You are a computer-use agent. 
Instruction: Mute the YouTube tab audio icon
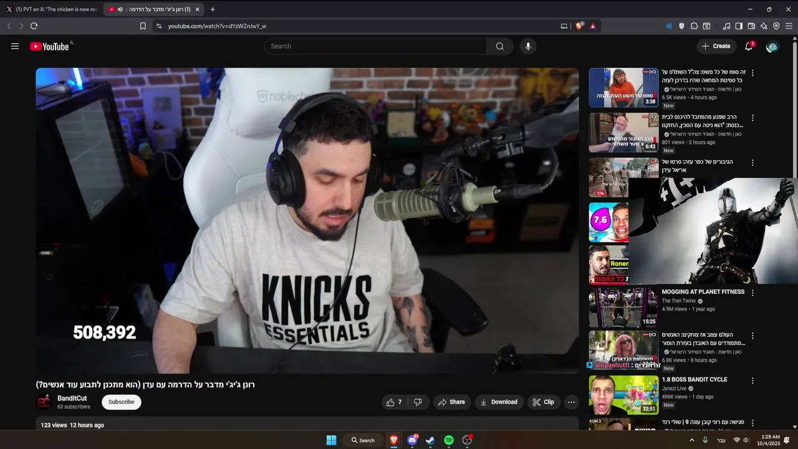point(120,9)
